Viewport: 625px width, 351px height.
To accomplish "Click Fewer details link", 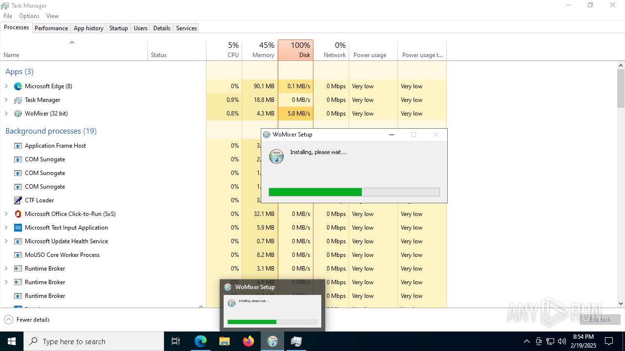I will pyautogui.click(x=33, y=320).
